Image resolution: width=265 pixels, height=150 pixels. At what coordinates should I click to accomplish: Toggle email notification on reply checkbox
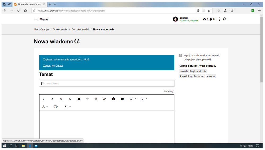pyautogui.click(x=180, y=55)
